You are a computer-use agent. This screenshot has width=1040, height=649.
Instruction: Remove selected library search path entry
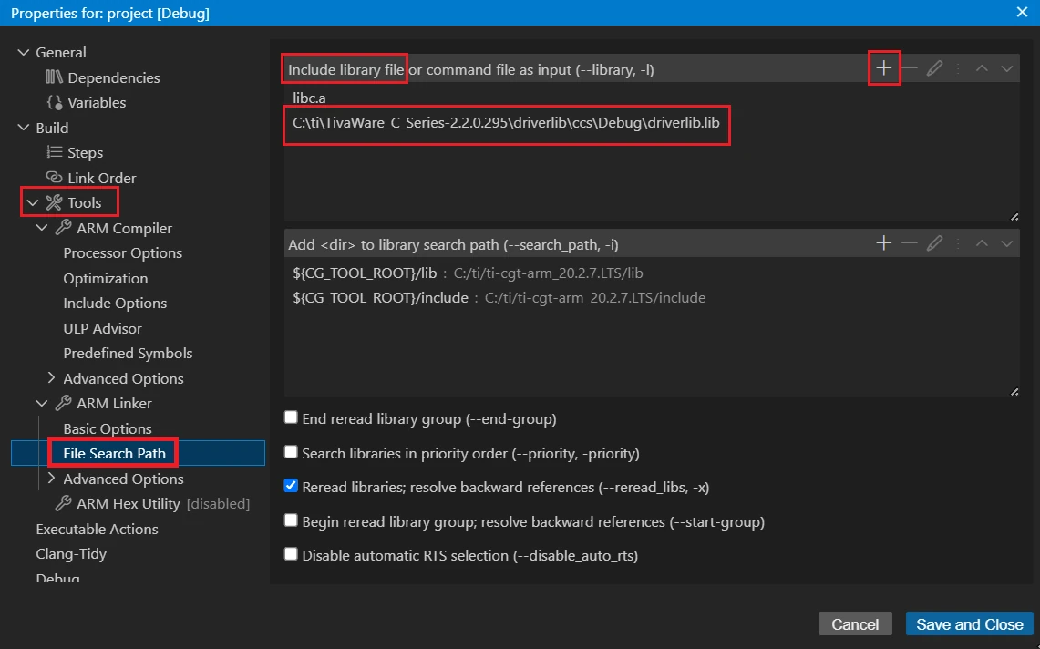click(909, 243)
